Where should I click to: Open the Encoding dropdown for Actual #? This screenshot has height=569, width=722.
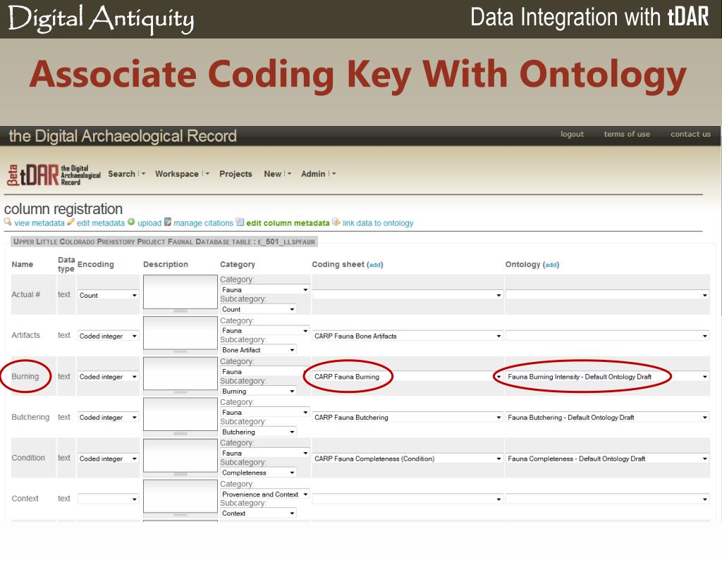[108, 295]
